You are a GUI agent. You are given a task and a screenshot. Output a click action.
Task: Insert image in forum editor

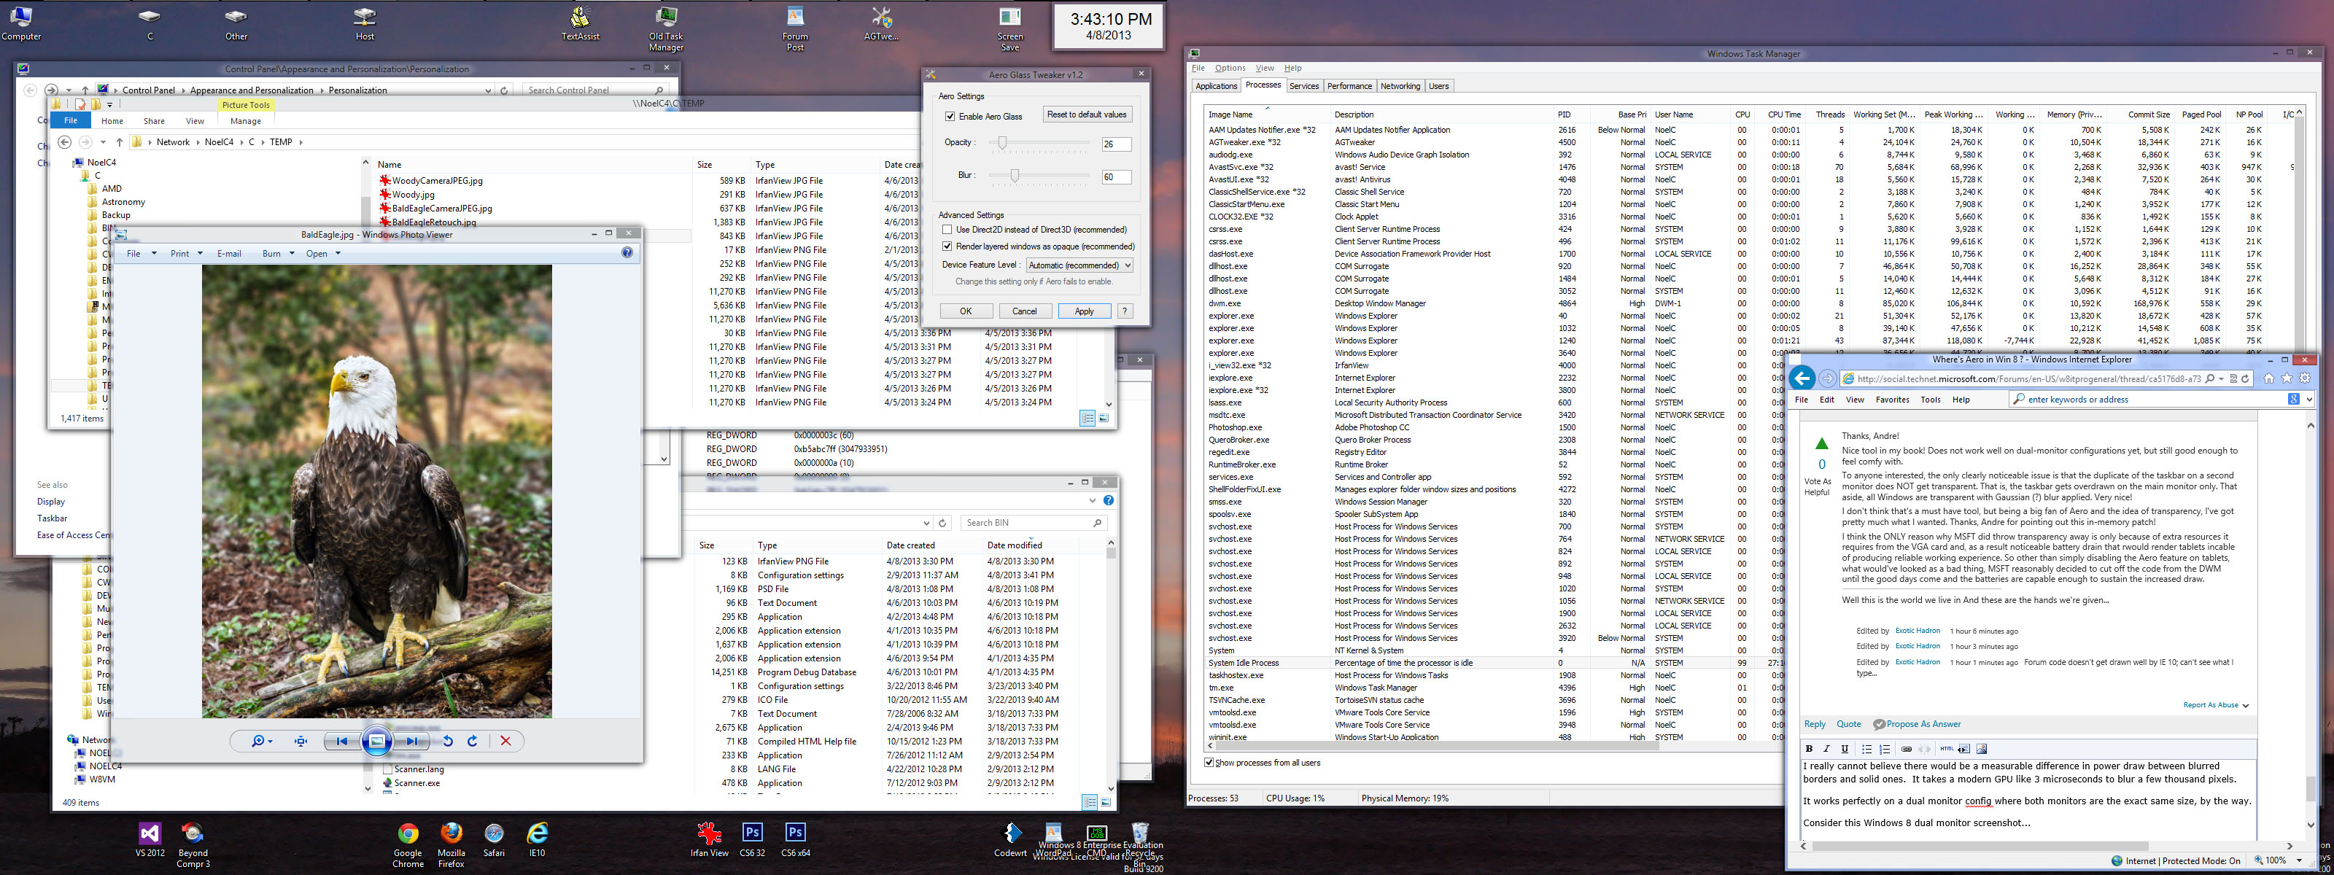pyautogui.click(x=1982, y=749)
